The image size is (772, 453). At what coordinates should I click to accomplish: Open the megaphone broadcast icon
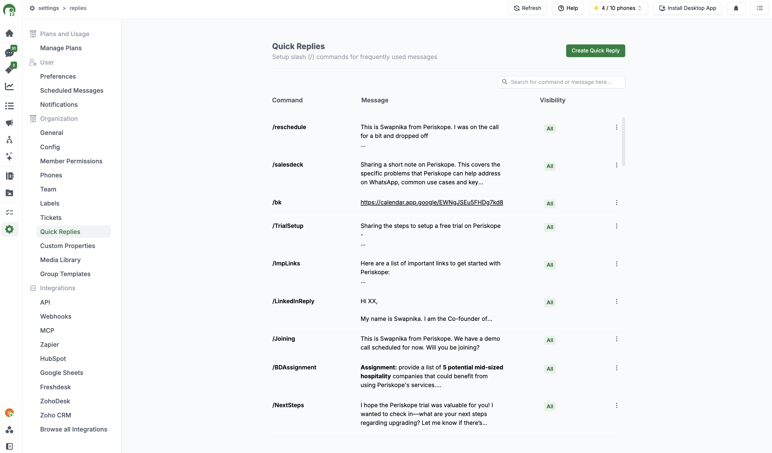[x=9, y=123]
